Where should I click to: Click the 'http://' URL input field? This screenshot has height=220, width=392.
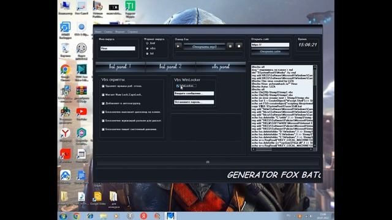270,45
